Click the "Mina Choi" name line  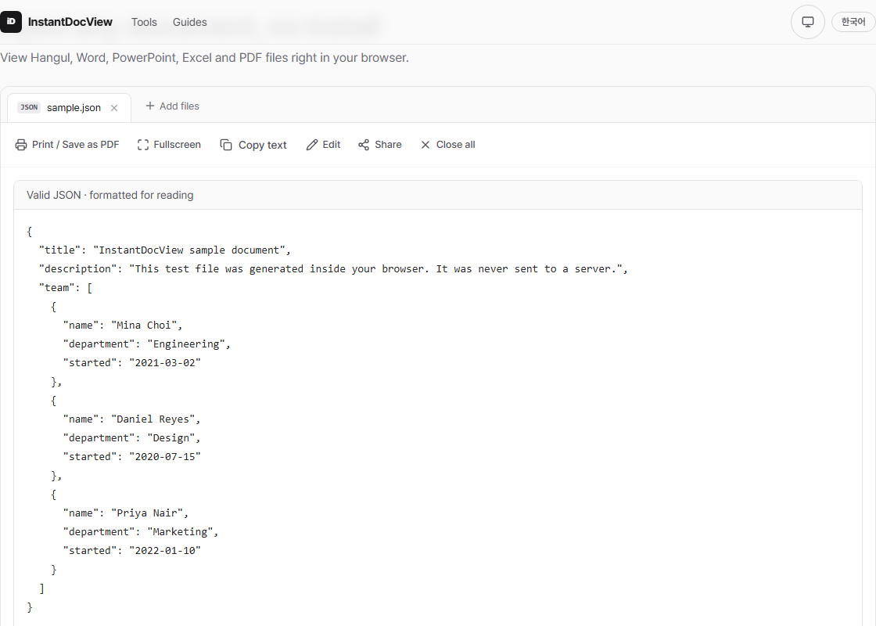pyautogui.click(x=122, y=326)
